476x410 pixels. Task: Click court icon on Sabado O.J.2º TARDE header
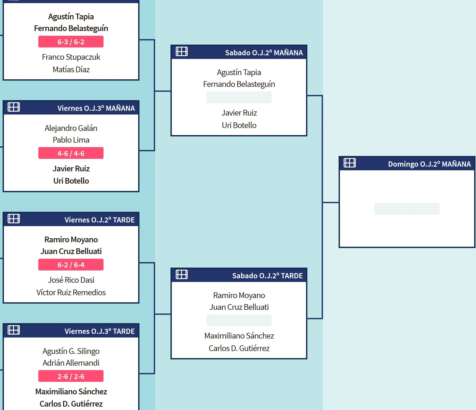[182, 274]
